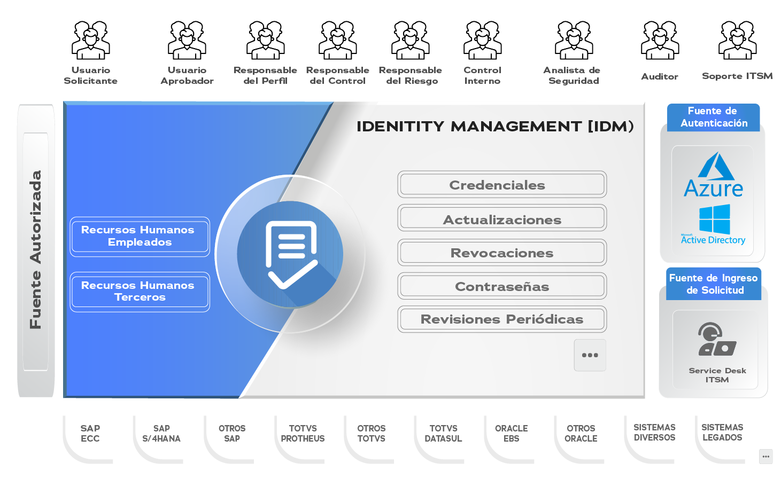
Task: Select the Responsable del Control icon
Action: tap(338, 40)
